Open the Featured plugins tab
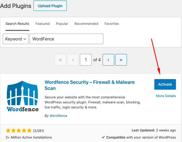This screenshot has width=182, height=142. (42, 24)
